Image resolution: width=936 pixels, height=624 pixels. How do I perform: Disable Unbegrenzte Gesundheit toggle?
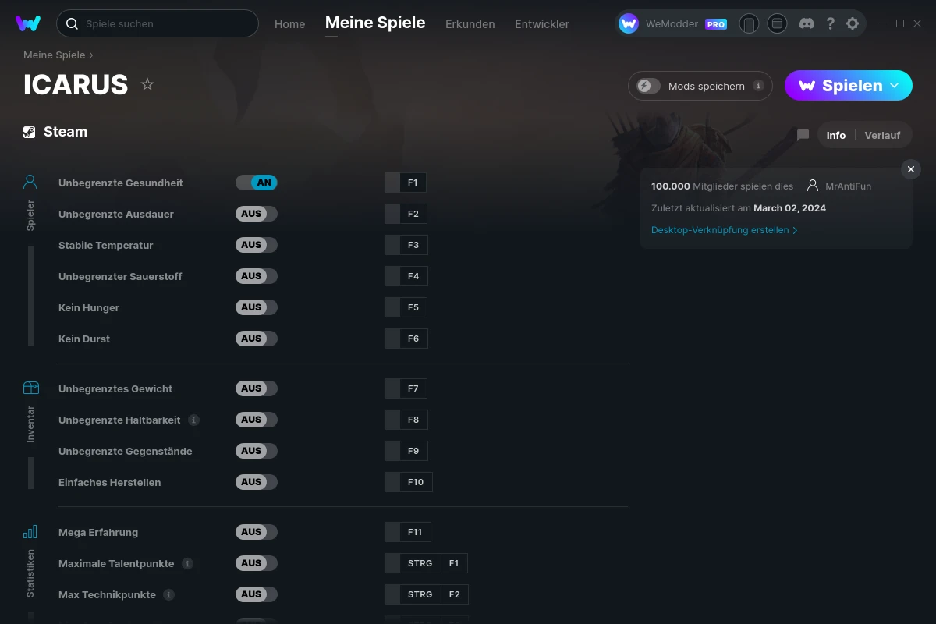point(257,183)
